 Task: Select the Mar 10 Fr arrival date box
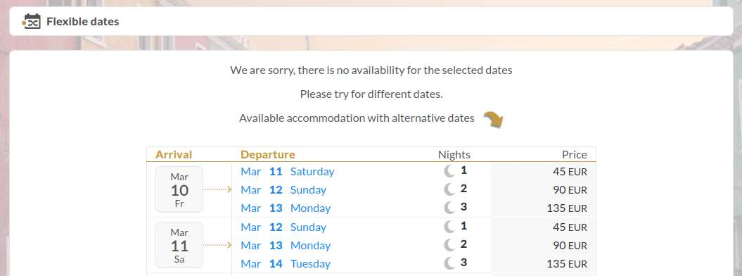pyautogui.click(x=179, y=189)
